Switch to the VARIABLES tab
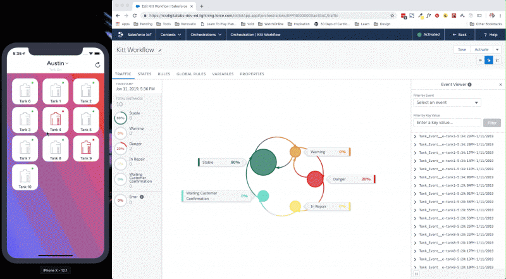The image size is (506, 279). click(x=223, y=74)
